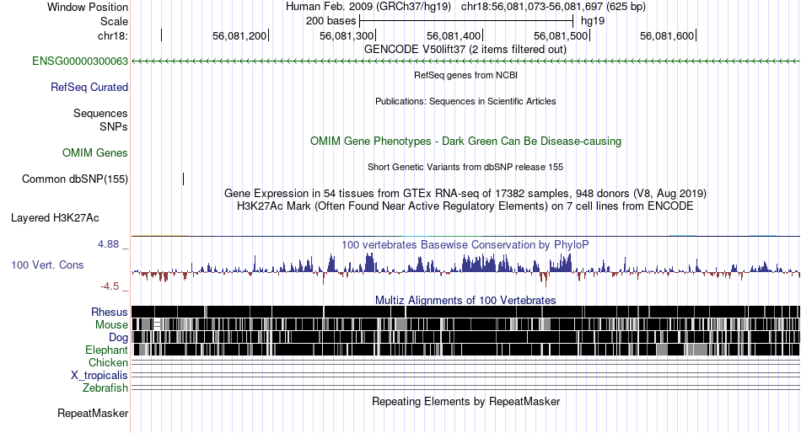Image resolution: width=801 pixels, height=433 pixels.
Task: Click the Publications: Sequences in Scientific Articles title
Action: point(465,101)
